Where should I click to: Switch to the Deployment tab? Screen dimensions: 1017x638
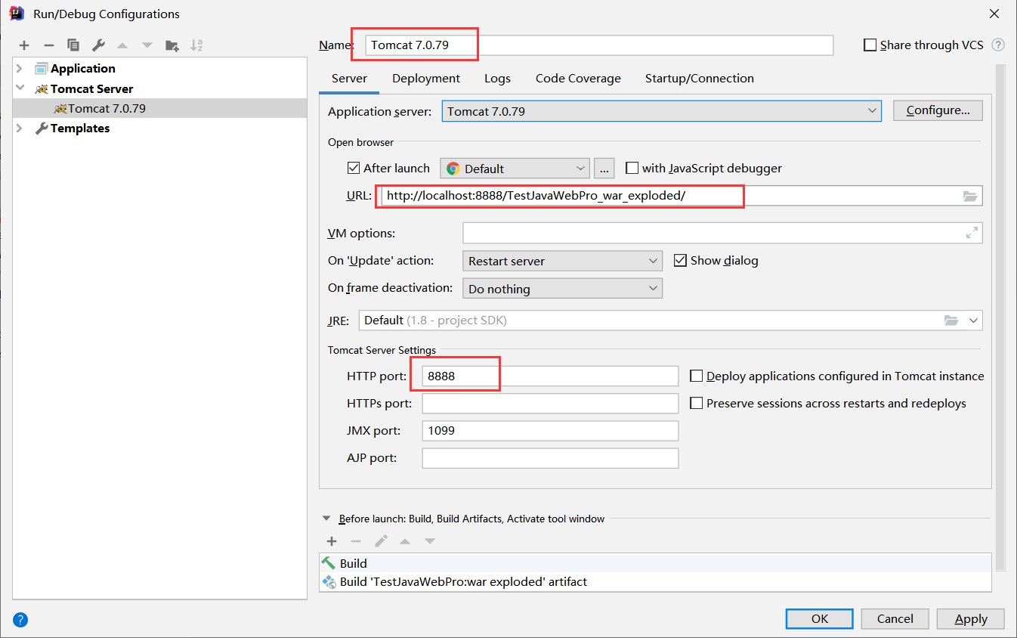[426, 78]
